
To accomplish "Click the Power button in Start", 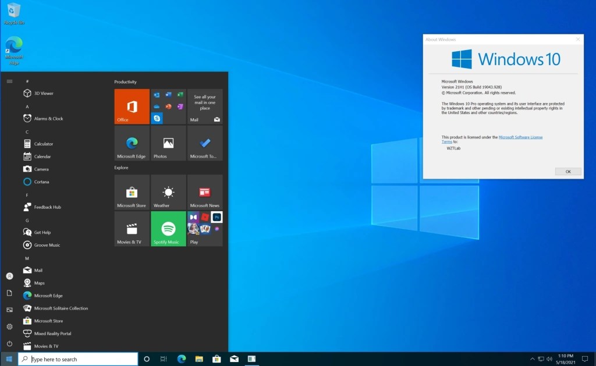I will pos(9,343).
